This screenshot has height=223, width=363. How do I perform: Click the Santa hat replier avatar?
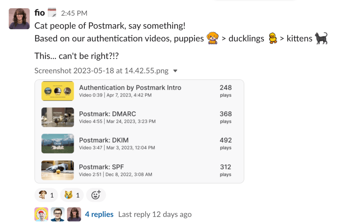(x=41, y=214)
